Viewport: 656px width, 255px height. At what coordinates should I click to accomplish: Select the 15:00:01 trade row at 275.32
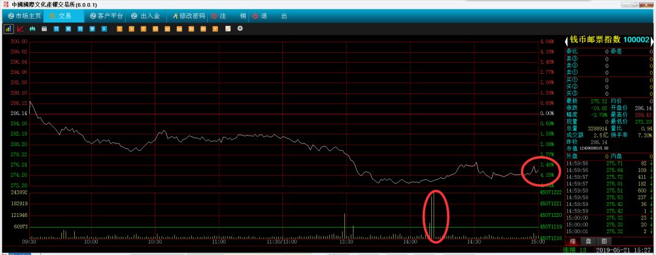609,231
